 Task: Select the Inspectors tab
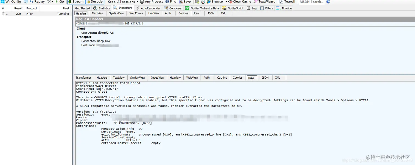pyautogui.click(x=123, y=8)
